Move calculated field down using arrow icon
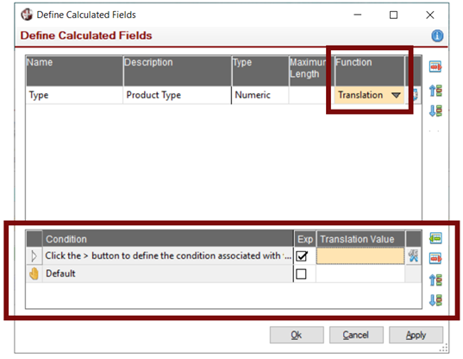The image size is (463, 359). point(435,110)
